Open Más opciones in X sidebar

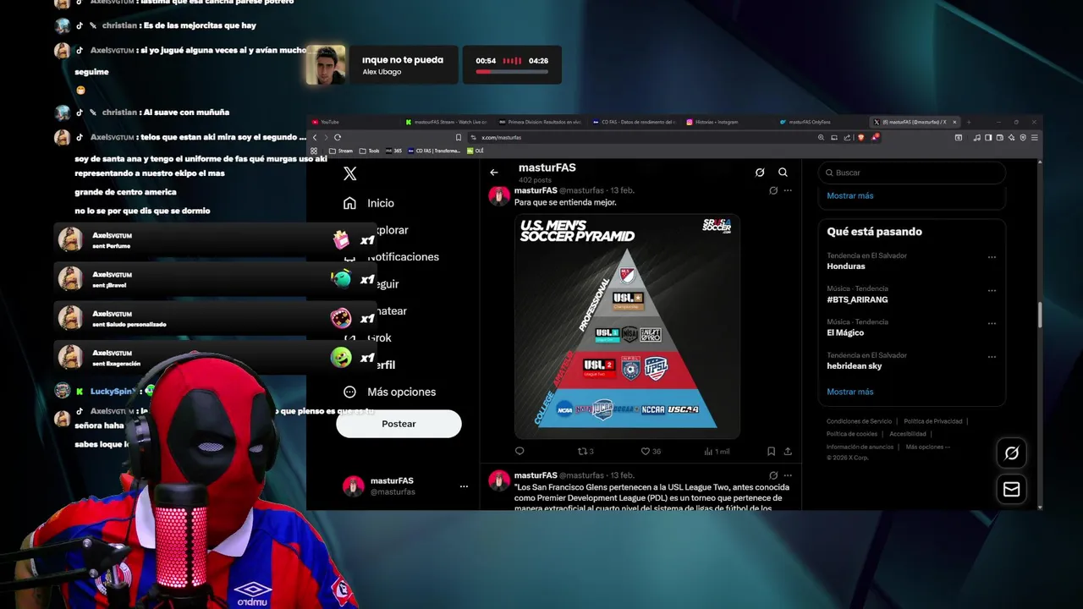tap(389, 392)
